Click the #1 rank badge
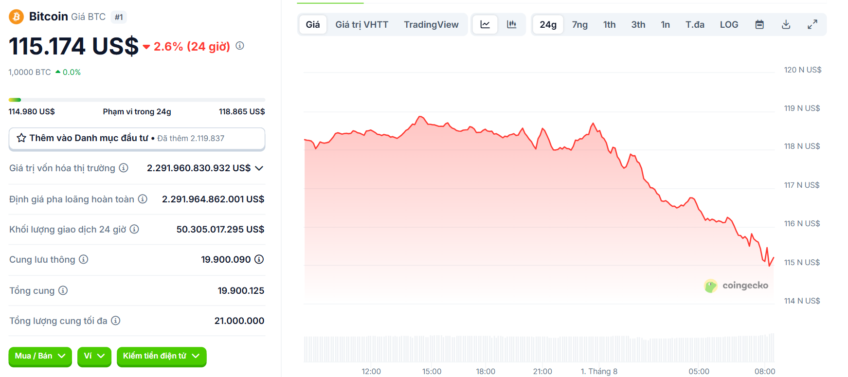Viewport: 848px width, 377px height. [119, 17]
